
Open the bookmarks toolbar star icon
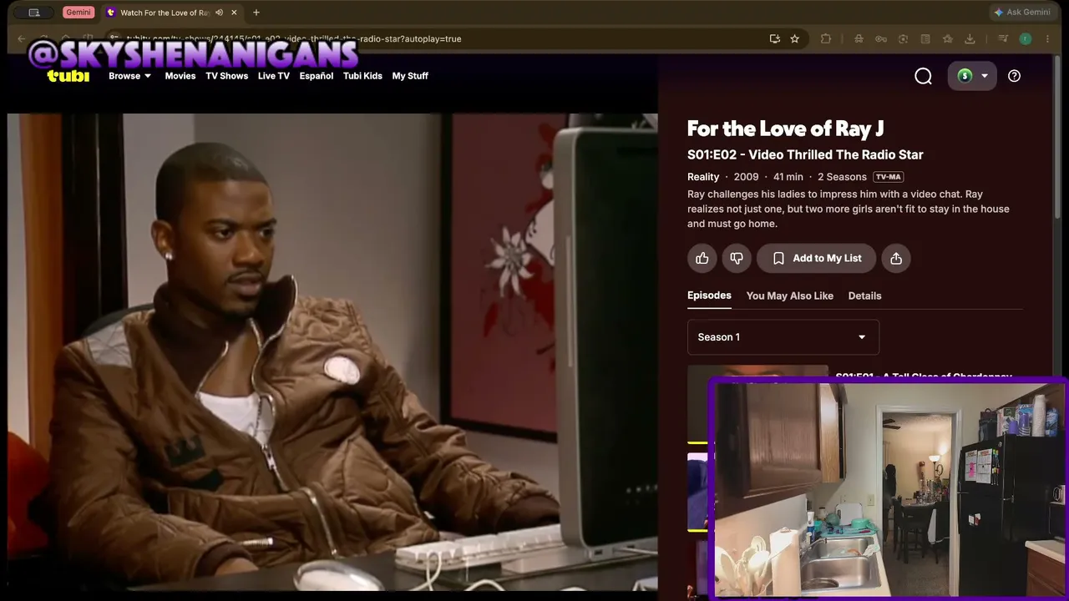947,38
